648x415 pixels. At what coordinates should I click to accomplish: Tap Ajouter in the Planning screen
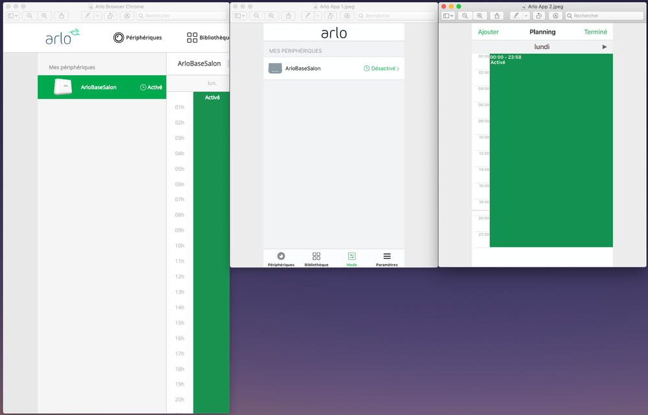[x=488, y=32]
